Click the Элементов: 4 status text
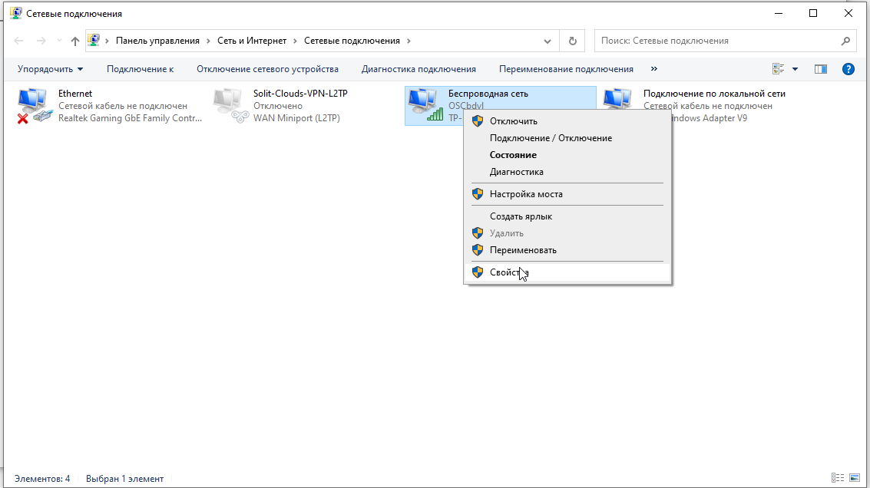The width and height of the screenshot is (870, 488). click(x=42, y=478)
